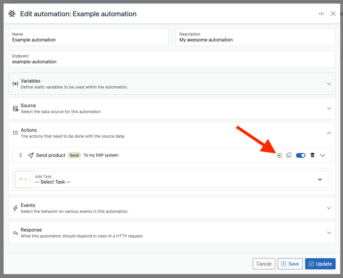This screenshot has height=278, width=343.
Task: Expand the Variables section
Action: [172, 83]
